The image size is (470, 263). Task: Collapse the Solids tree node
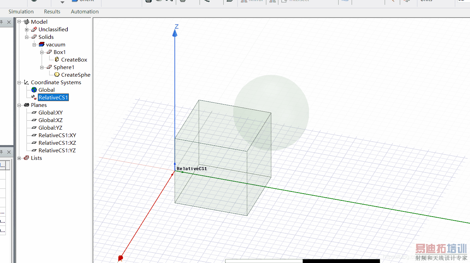point(27,37)
